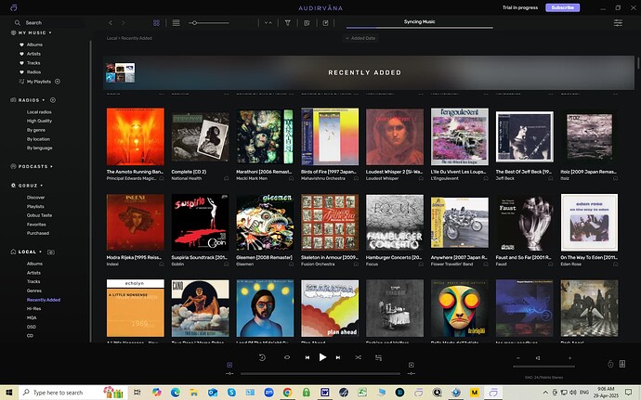Viewport: 641px width, 400px height.
Task: Open the filter funnel tool
Action: tap(287, 23)
